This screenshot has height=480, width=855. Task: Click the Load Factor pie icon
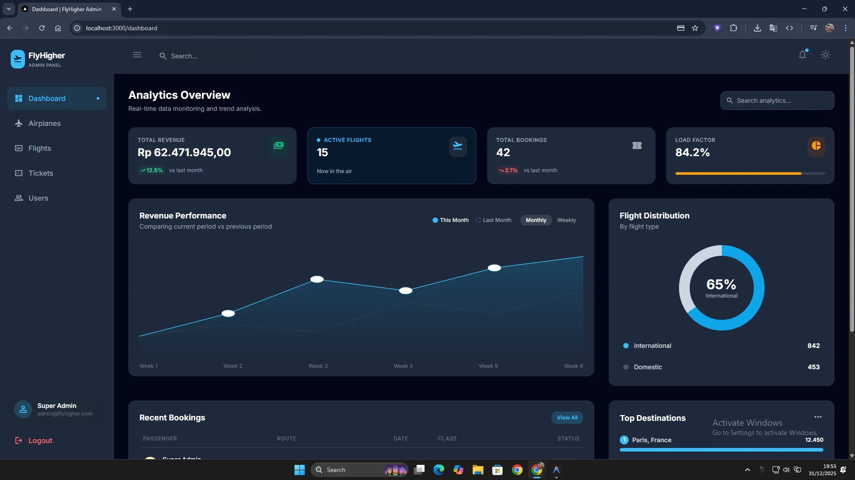pyautogui.click(x=816, y=146)
